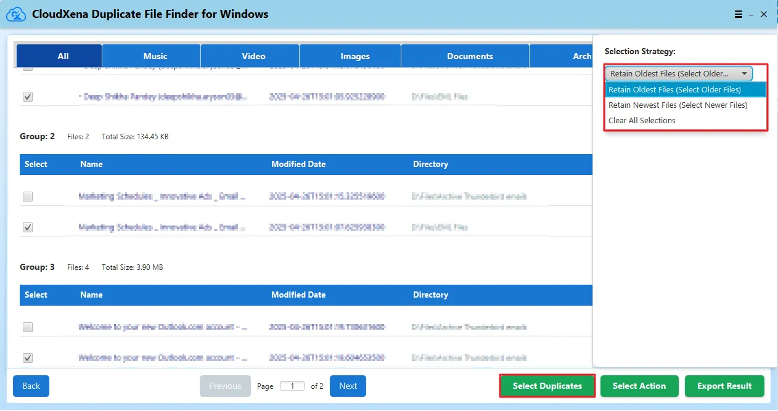This screenshot has width=778, height=411.
Task: Pick Retain Oldest Files in list
Action: coord(674,90)
